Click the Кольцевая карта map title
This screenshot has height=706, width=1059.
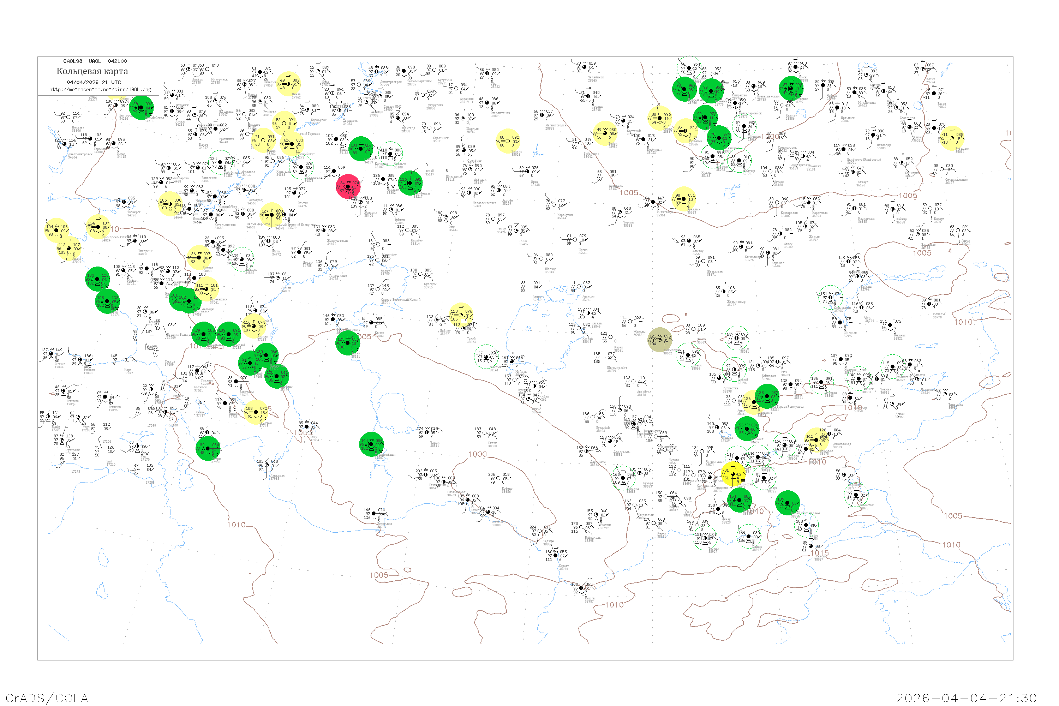tap(92, 71)
